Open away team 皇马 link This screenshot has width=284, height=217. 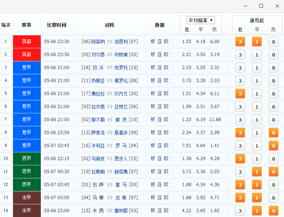(x=121, y=185)
